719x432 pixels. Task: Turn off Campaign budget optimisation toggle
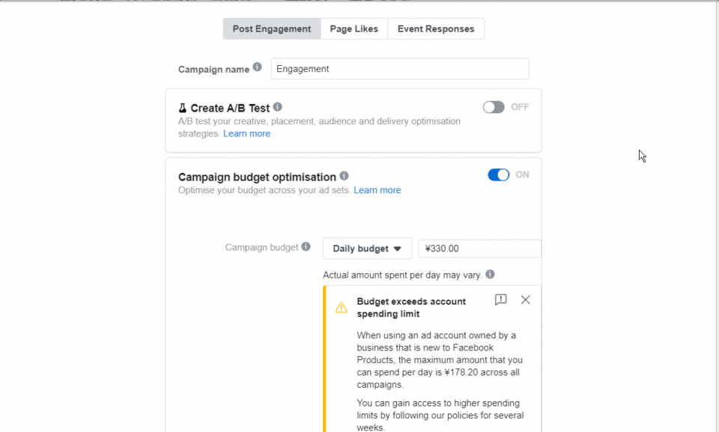499,174
